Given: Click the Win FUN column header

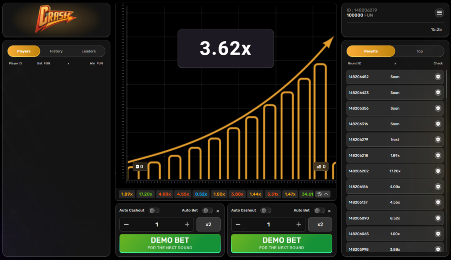Looking at the screenshot, I should [96, 63].
